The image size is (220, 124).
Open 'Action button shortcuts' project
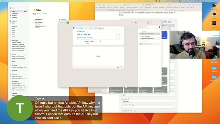pos(18,46)
